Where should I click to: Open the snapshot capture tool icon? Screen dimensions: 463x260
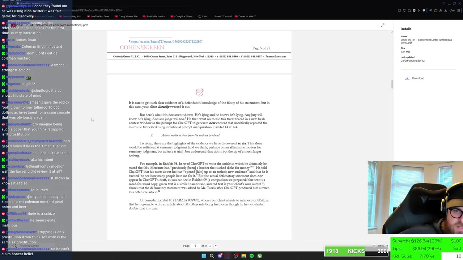(x=409, y=10)
